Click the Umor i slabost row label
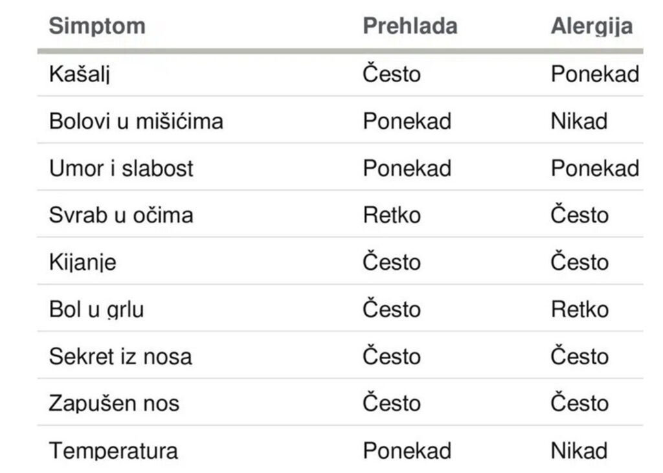The width and height of the screenshot is (663, 473). click(121, 168)
